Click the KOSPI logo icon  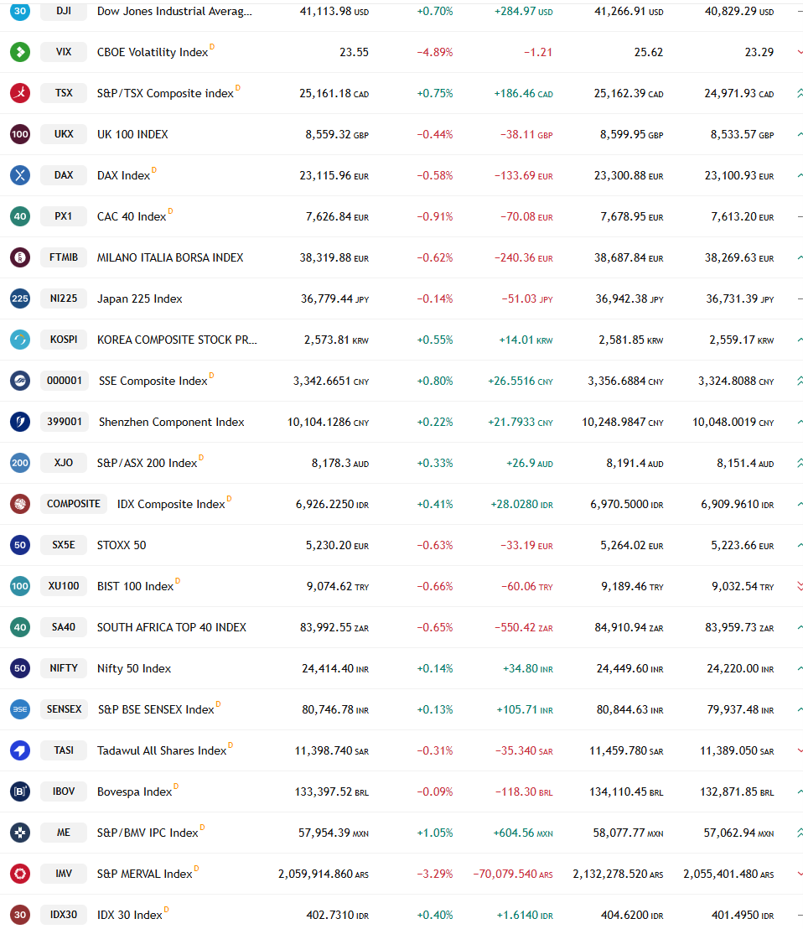point(20,340)
